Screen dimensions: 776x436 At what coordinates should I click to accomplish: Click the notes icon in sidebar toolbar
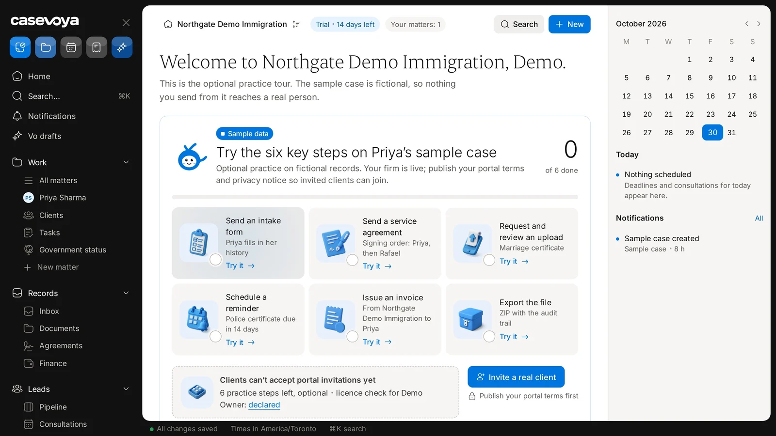[97, 47]
